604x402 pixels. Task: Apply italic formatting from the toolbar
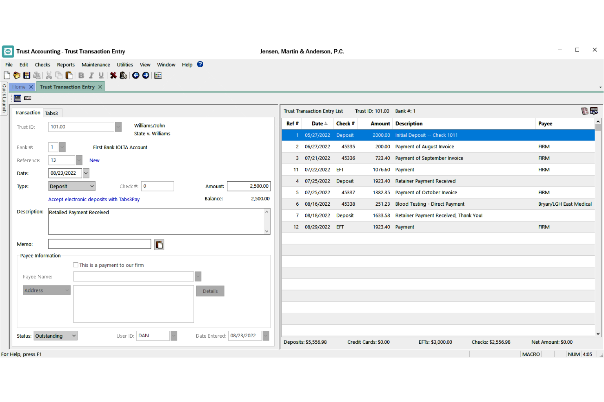[91, 75]
